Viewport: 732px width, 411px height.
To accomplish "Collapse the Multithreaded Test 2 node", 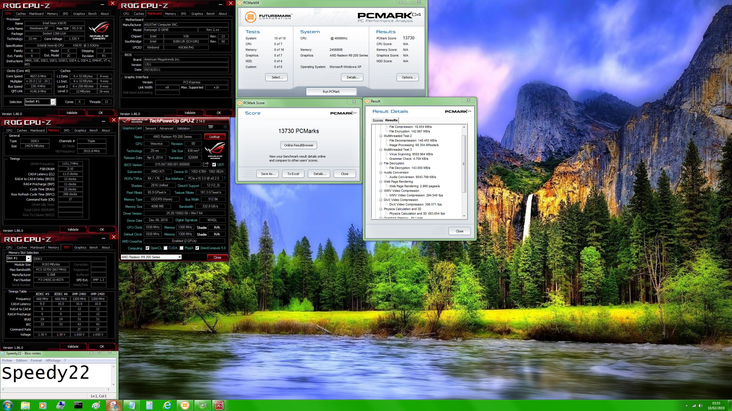I will (x=381, y=136).
